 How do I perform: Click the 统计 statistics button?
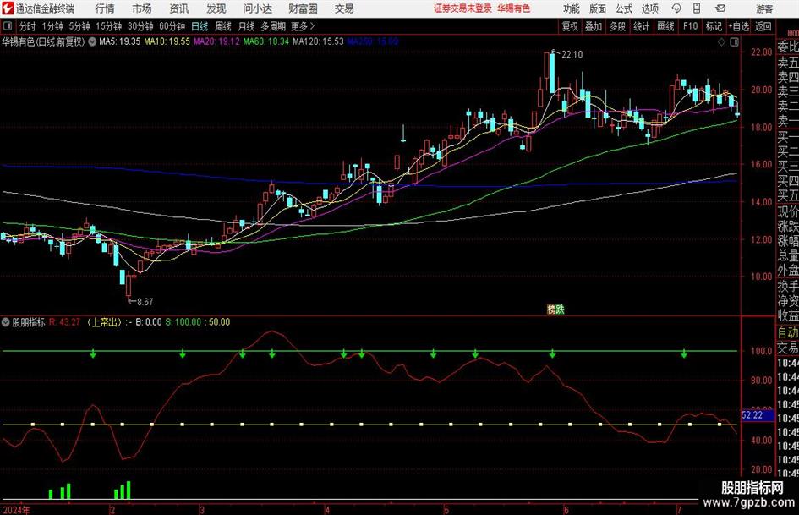(x=642, y=26)
